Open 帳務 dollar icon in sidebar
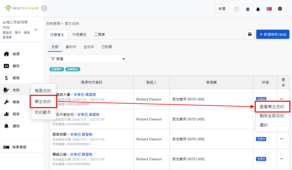This screenshot has height=170, width=292. (x=6, y=78)
